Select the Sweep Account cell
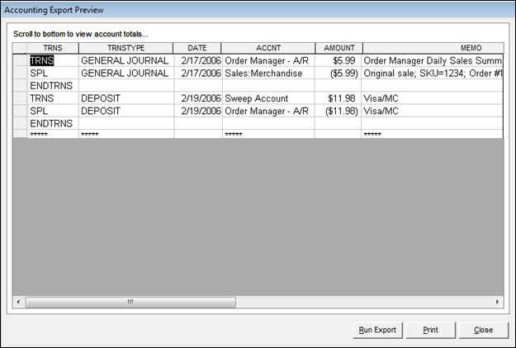 pos(268,98)
